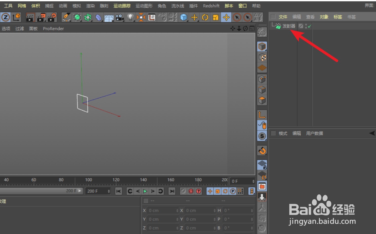Step to the next frame
The width and height of the screenshot is (376, 234).
[x=153, y=191]
